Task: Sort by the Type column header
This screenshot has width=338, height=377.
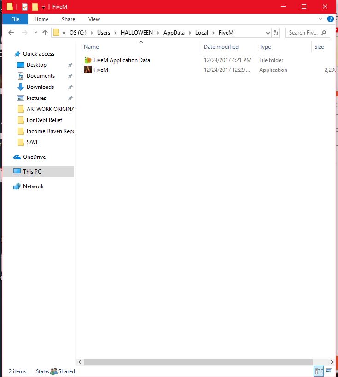Action: point(265,47)
